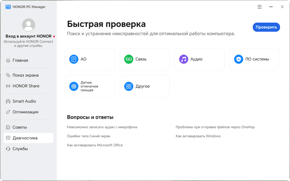Open the hamburger menu in title bar
Screen dimensions: 290x181
click(x=260, y=7)
